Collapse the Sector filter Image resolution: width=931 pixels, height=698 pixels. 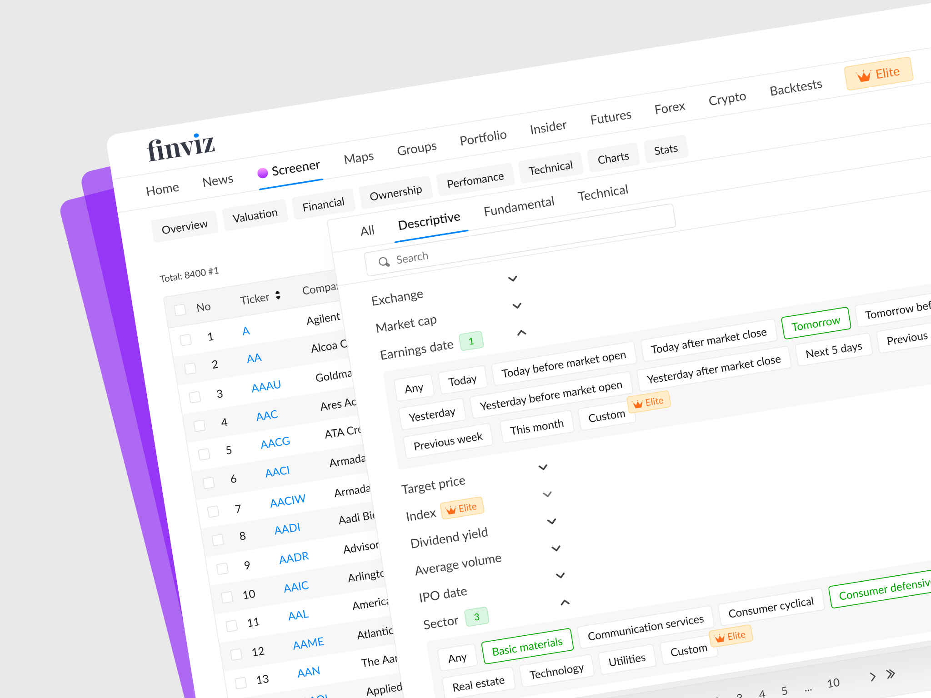(x=565, y=603)
